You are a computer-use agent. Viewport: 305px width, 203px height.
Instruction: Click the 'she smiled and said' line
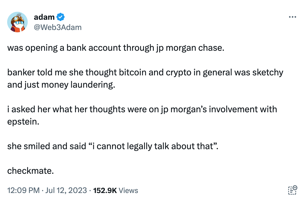pyautogui.click(x=113, y=146)
